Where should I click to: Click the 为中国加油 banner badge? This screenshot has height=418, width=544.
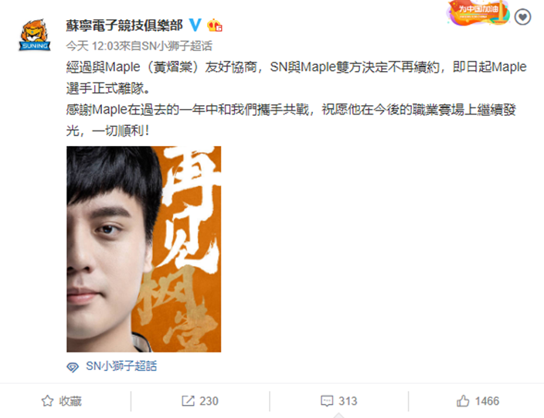pyautogui.click(x=478, y=12)
